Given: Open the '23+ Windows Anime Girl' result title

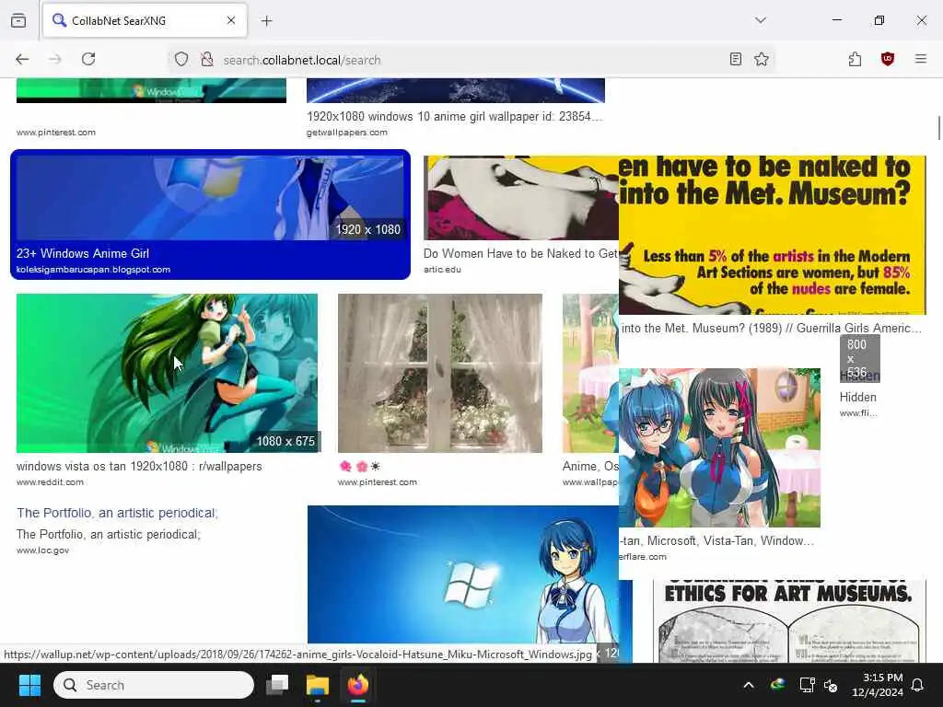Looking at the screenshot, I should coord(83,254).
